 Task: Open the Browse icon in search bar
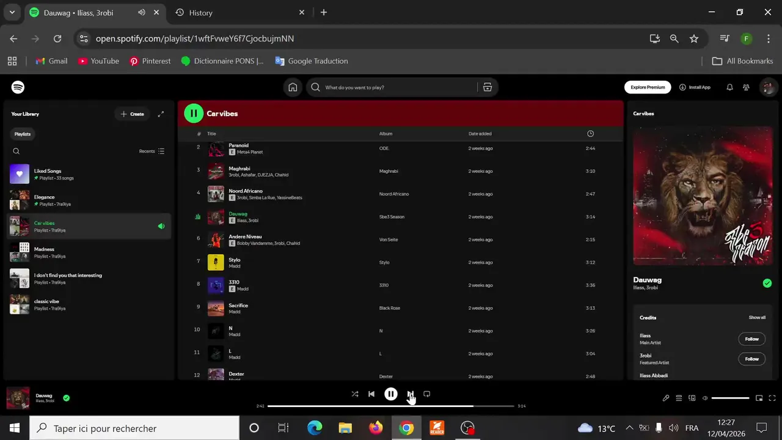click(x=488, y=87)
